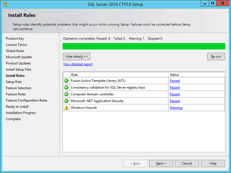231x173 pixels.
Task: Go to the Product Key step in sidebar
Action: coord(15,38)
